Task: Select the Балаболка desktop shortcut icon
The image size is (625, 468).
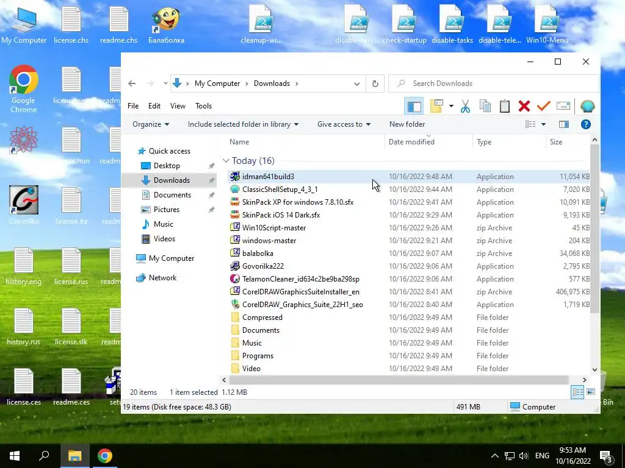Action: 166,25
